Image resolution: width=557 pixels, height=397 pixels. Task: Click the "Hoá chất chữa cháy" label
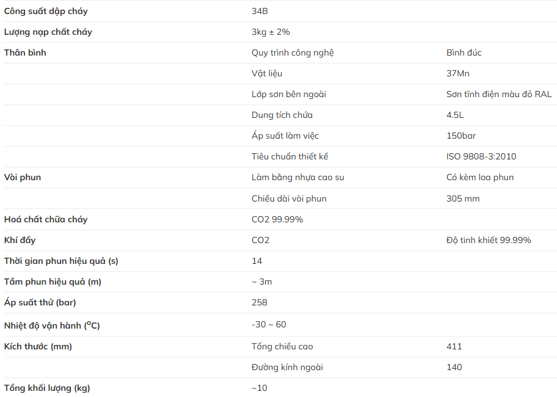46,219
